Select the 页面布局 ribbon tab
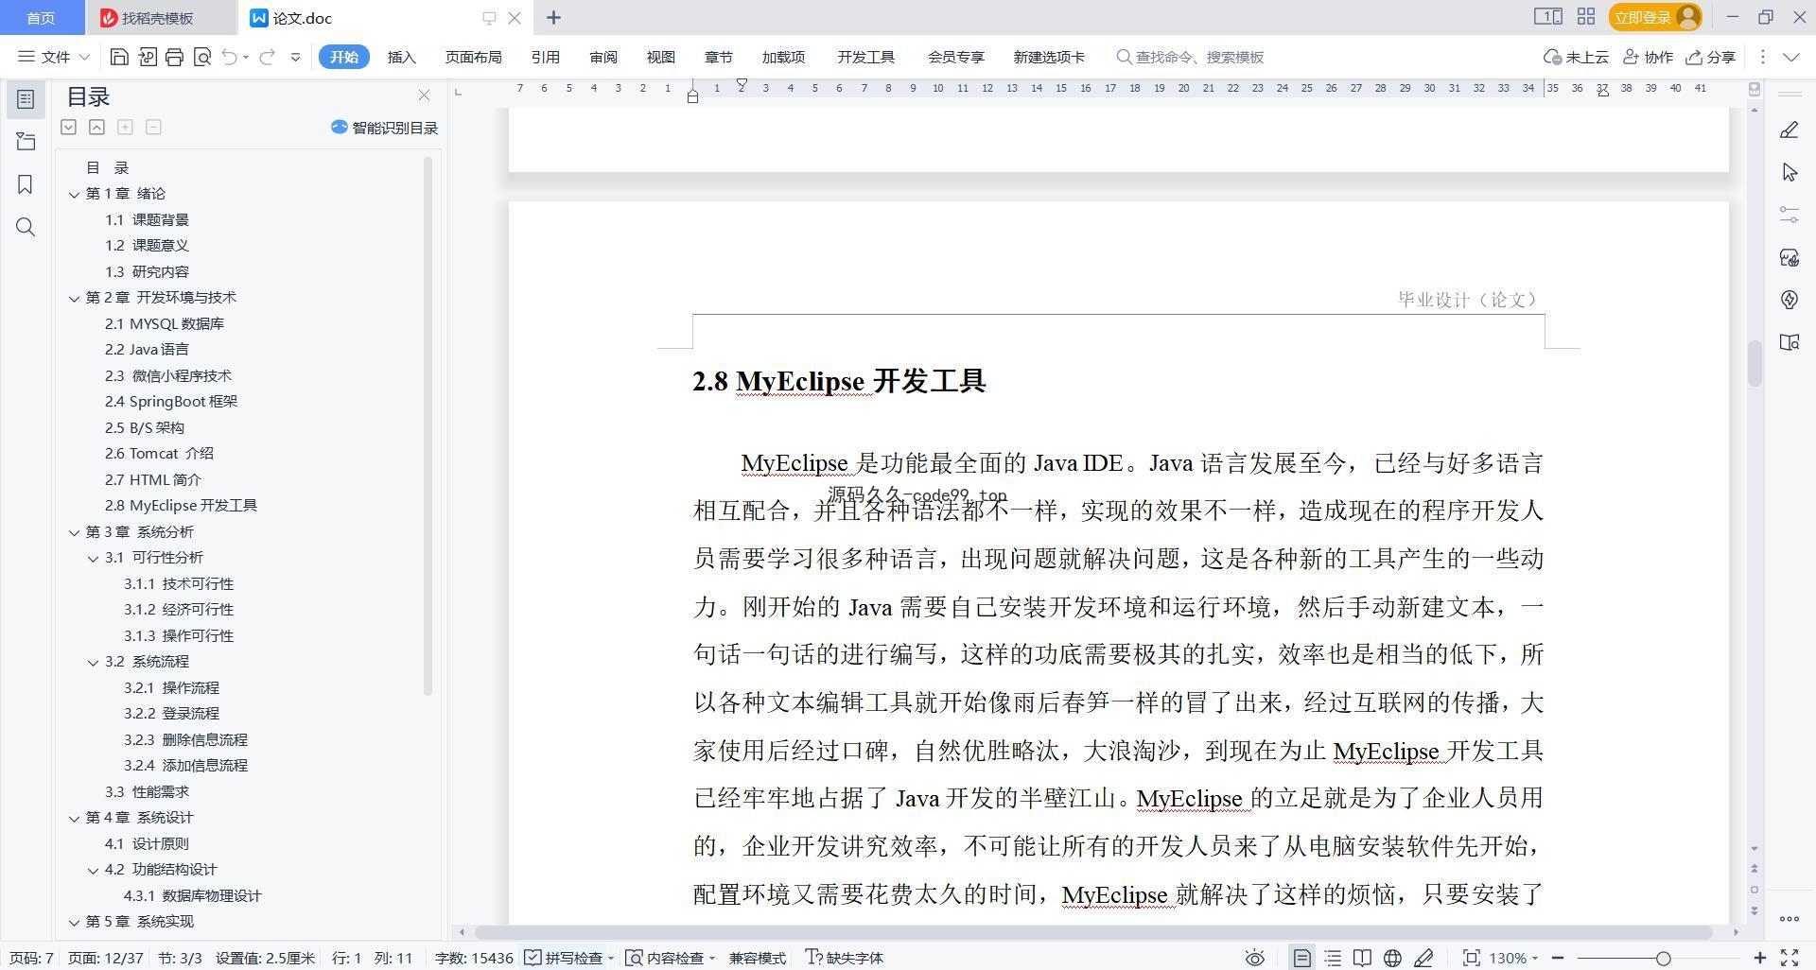The height and width of the screenshot is (970, 1816). pos(473,57)
